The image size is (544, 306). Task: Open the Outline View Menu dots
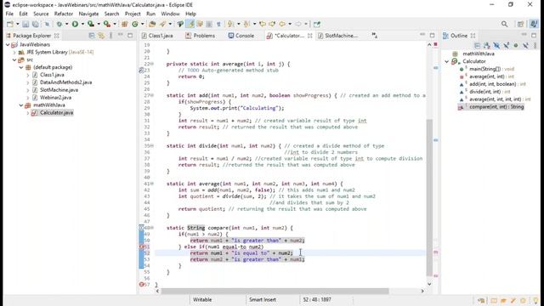click(x=535, y=45)
